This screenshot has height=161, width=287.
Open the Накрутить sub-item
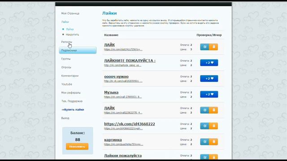point(73,34)
